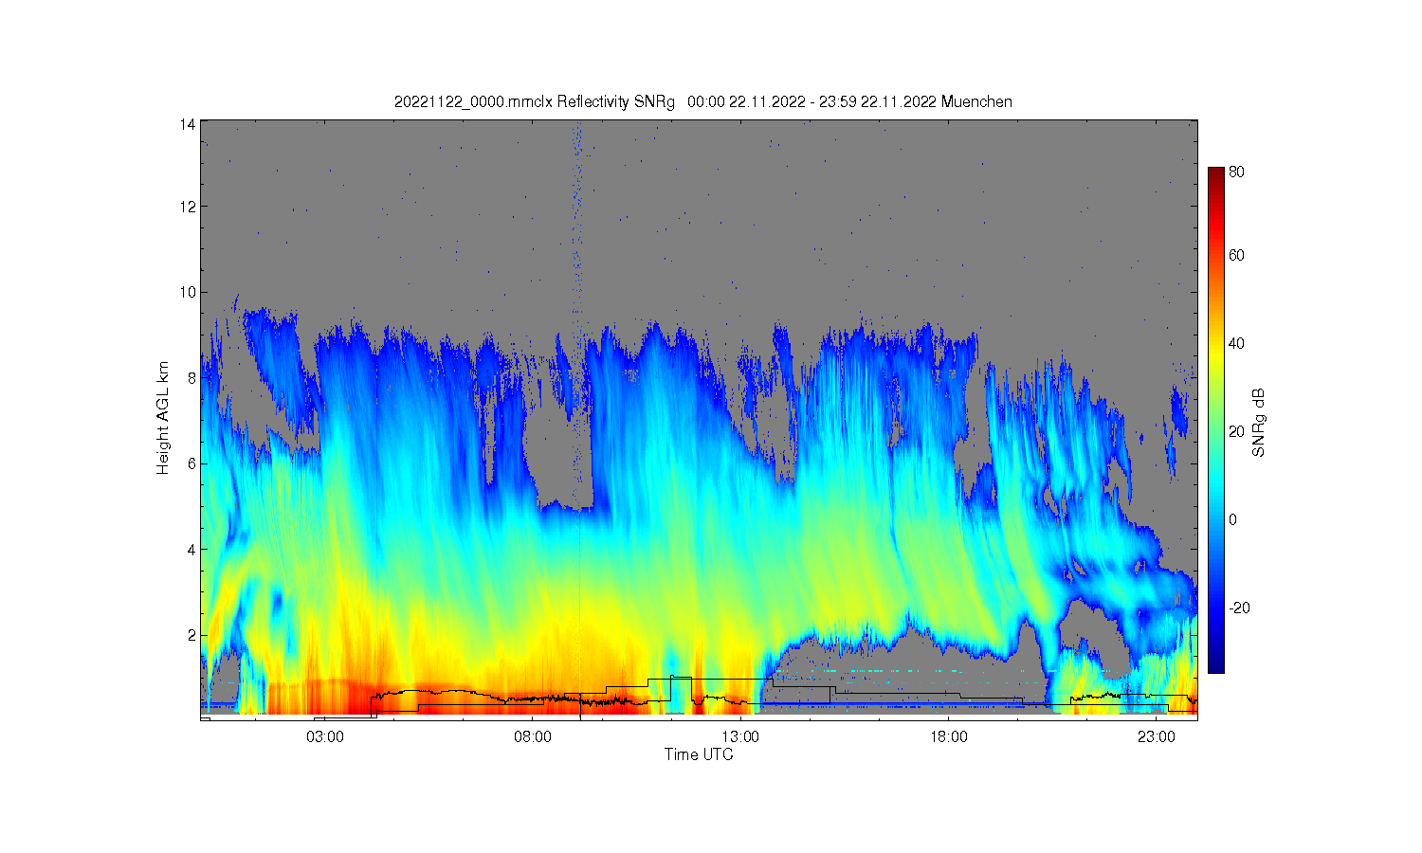Click the 'Time UTC' axis label

coord(699,754)
